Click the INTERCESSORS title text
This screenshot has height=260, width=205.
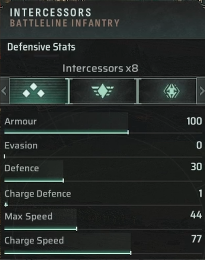51,12
